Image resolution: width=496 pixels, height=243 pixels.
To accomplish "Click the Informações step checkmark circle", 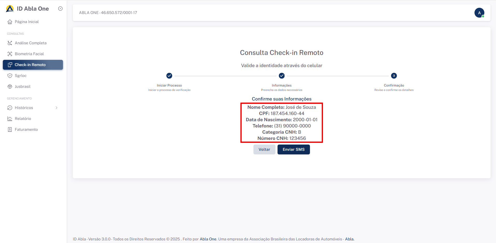I will [282, 76].
